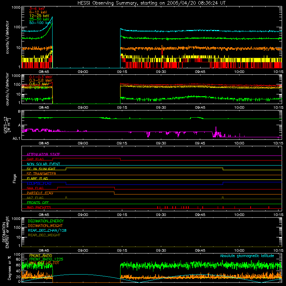Select the 12-25 keV legend label
Image resolution: width=286 pixels, height=286 pixels.
(x=39, y=16)
